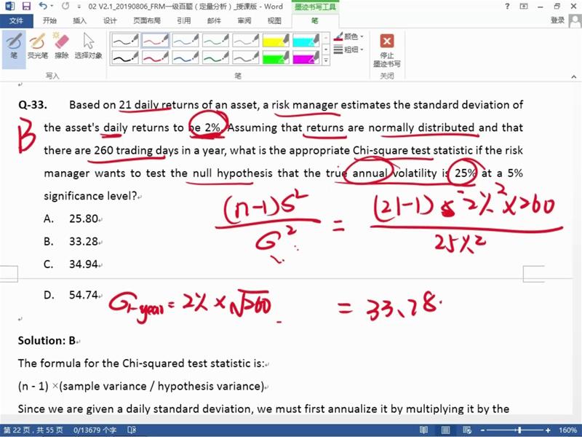The height and width of the screenshot is (437, 582).
Task: Click the "Solution: B" heading text
Action: pyautogui.click(x=47, y=340)
